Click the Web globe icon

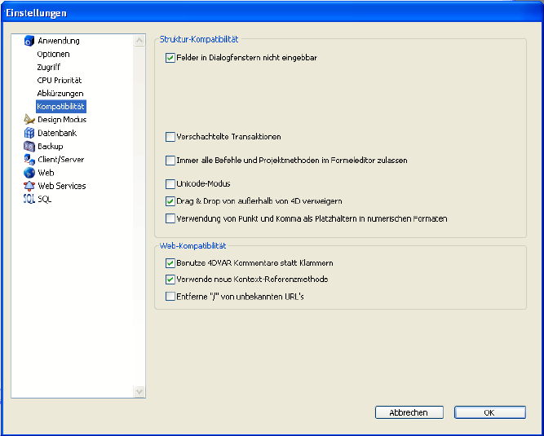[x=29, y=173]
